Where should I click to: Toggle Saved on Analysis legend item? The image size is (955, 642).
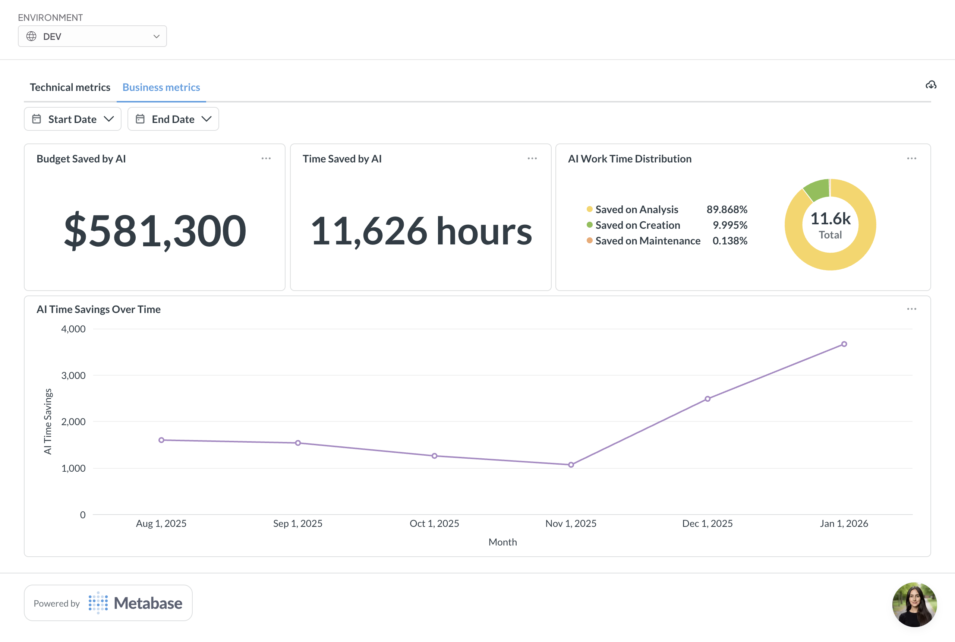click(x=636, y=210)
